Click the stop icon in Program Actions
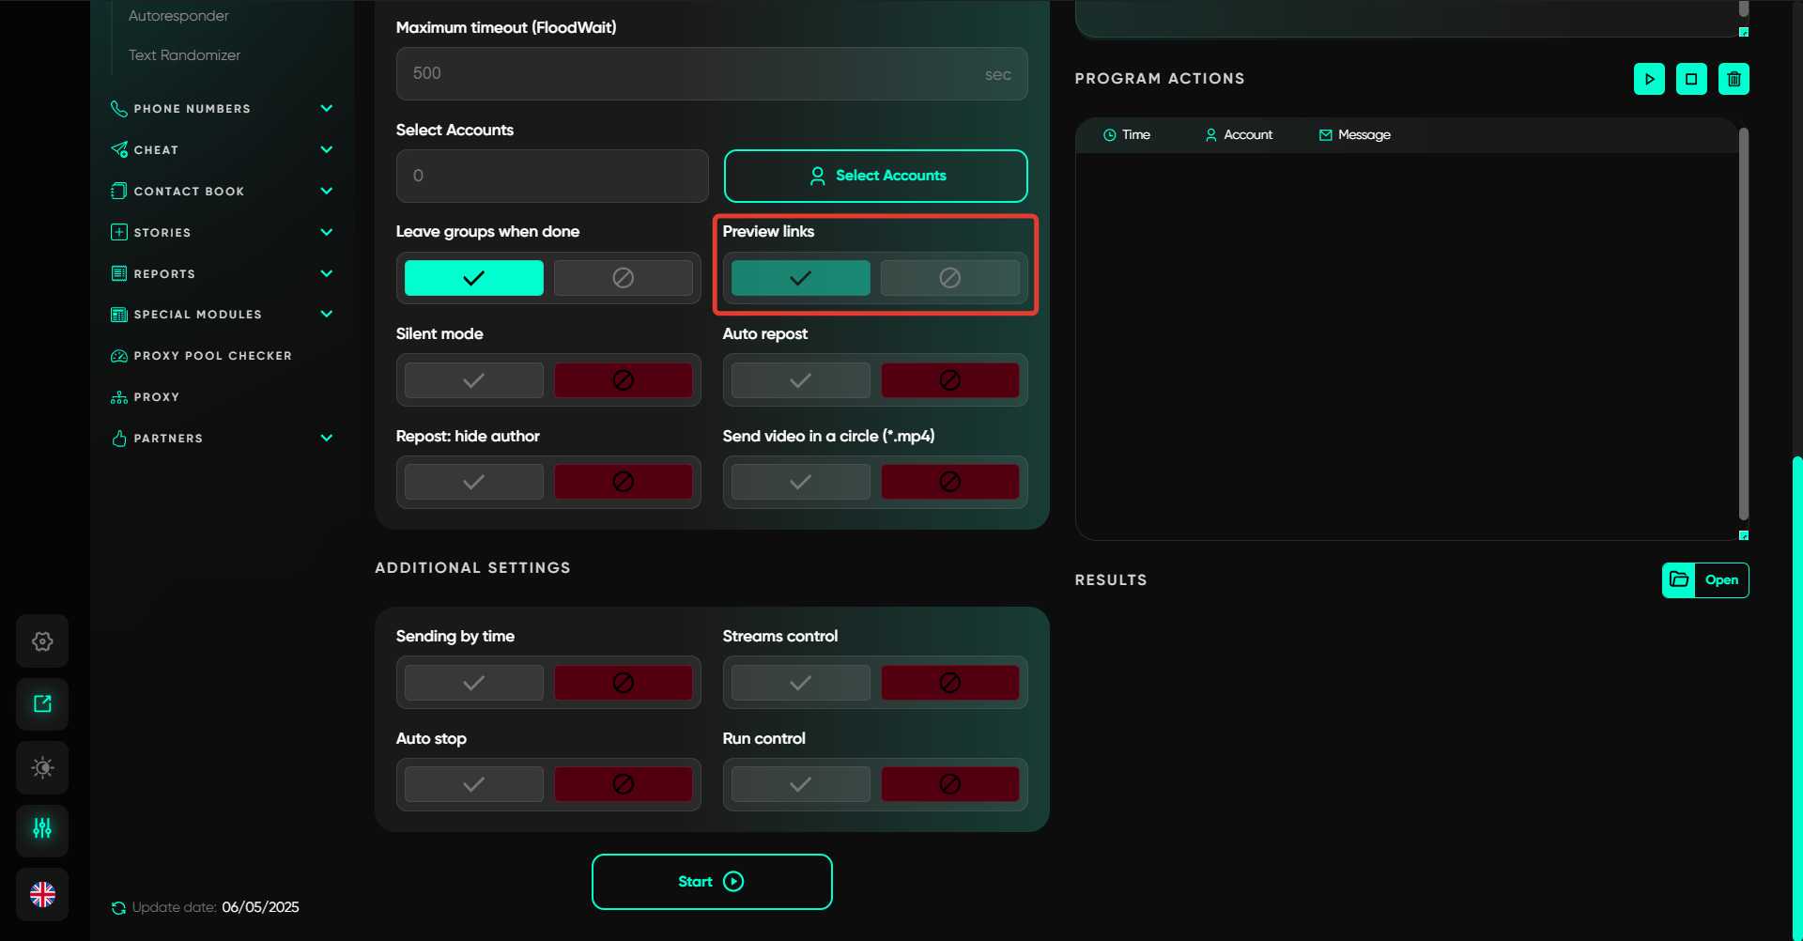Screen dimensions: 1803x941 pos(1691,79)
